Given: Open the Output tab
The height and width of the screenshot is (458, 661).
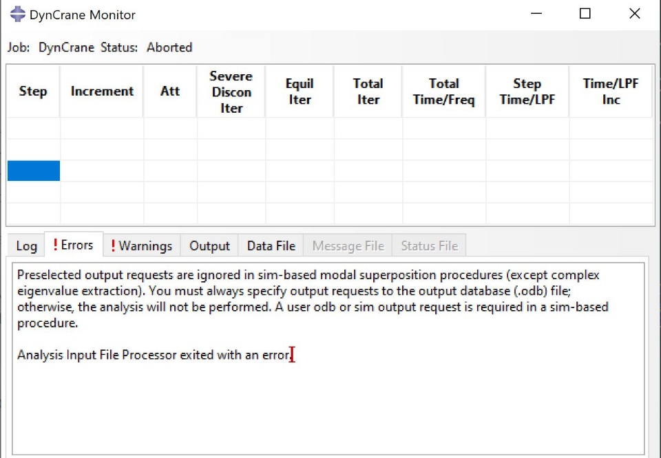Looking at the screenshot, I should point(209,246).
